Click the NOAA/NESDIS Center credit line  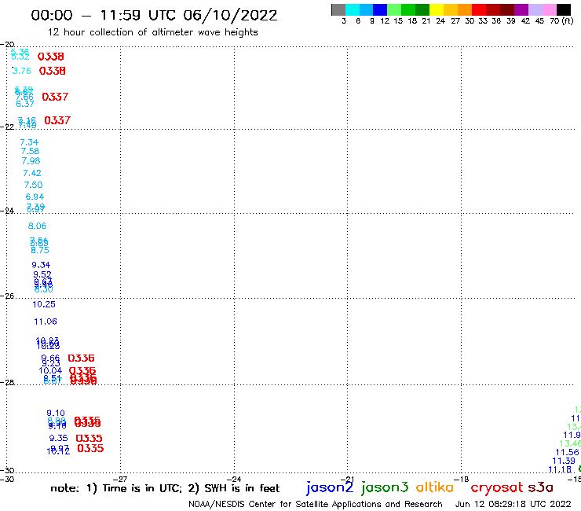tap(316, 505)
